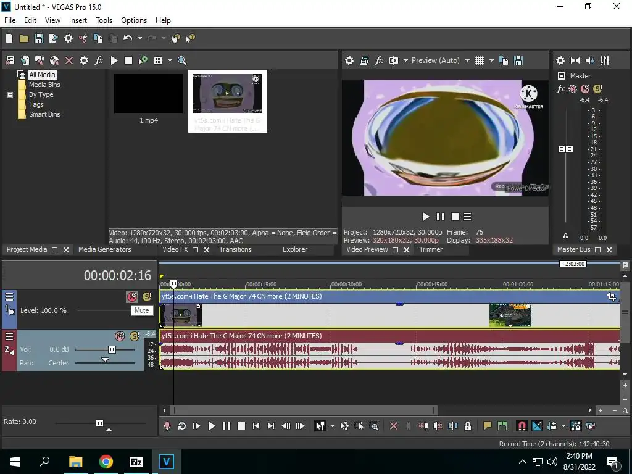This screenshot has width=632, height=474.
Task: Toggle split screen view in preview
Action: pos(393,60)
